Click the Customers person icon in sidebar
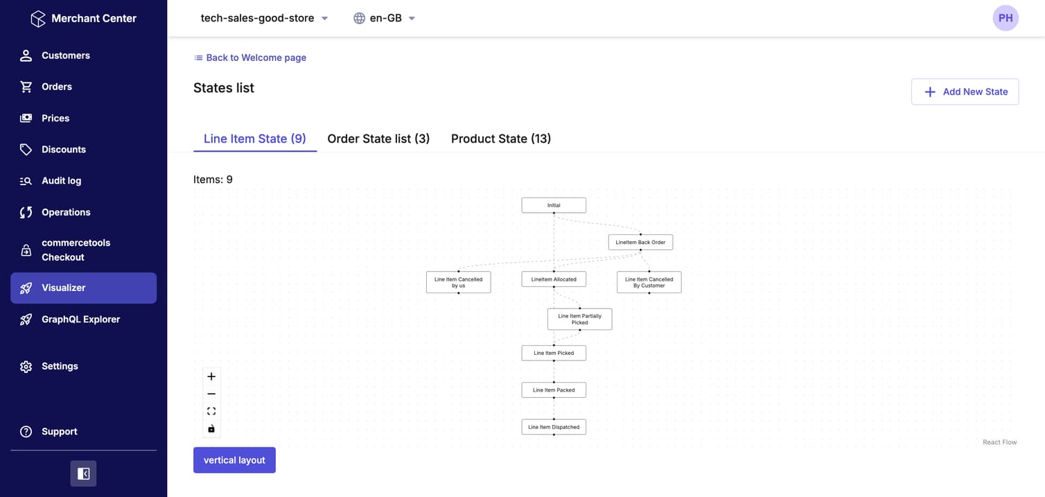Image resolution: width=1045 pixels, height=497 pixels. point(26,55)
